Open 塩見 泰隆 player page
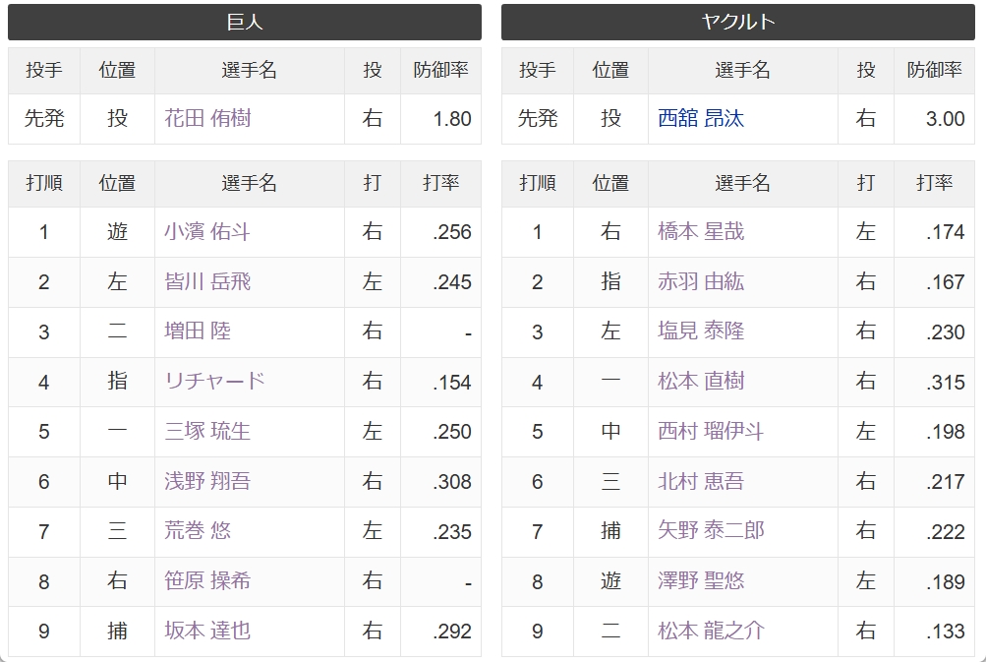Screen dimensions: 986x662 [x=701, y=331]
